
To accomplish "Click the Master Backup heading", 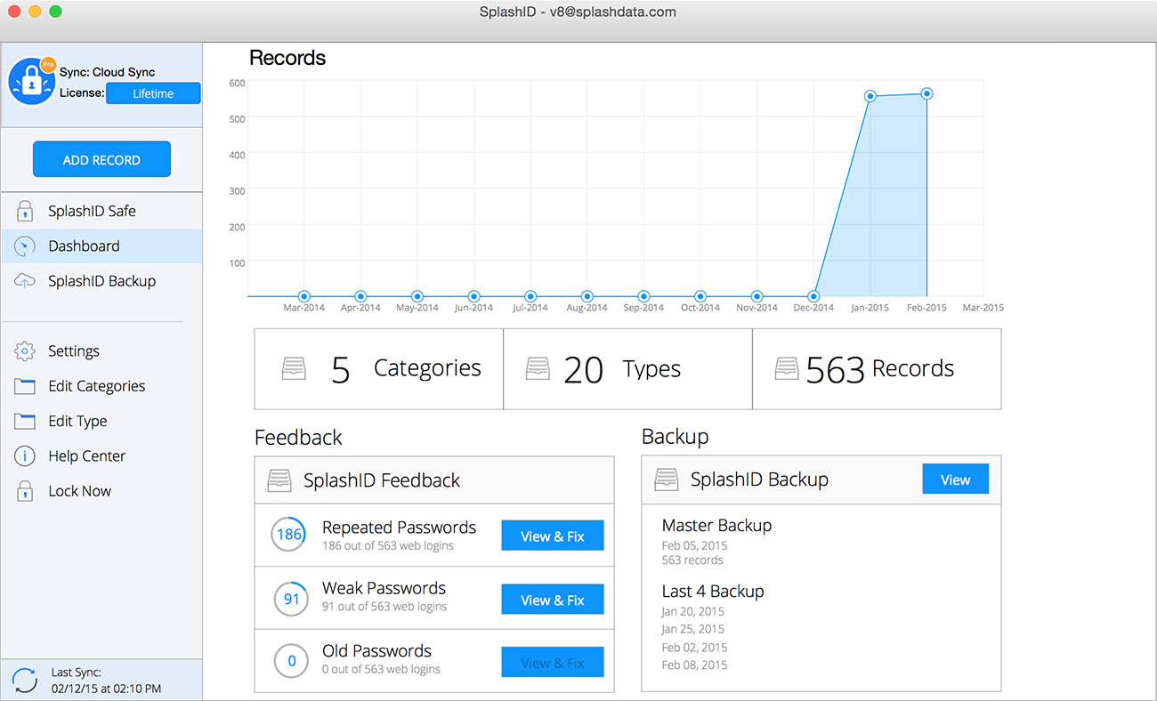I will pyautogui.click(x=716, y=525).
